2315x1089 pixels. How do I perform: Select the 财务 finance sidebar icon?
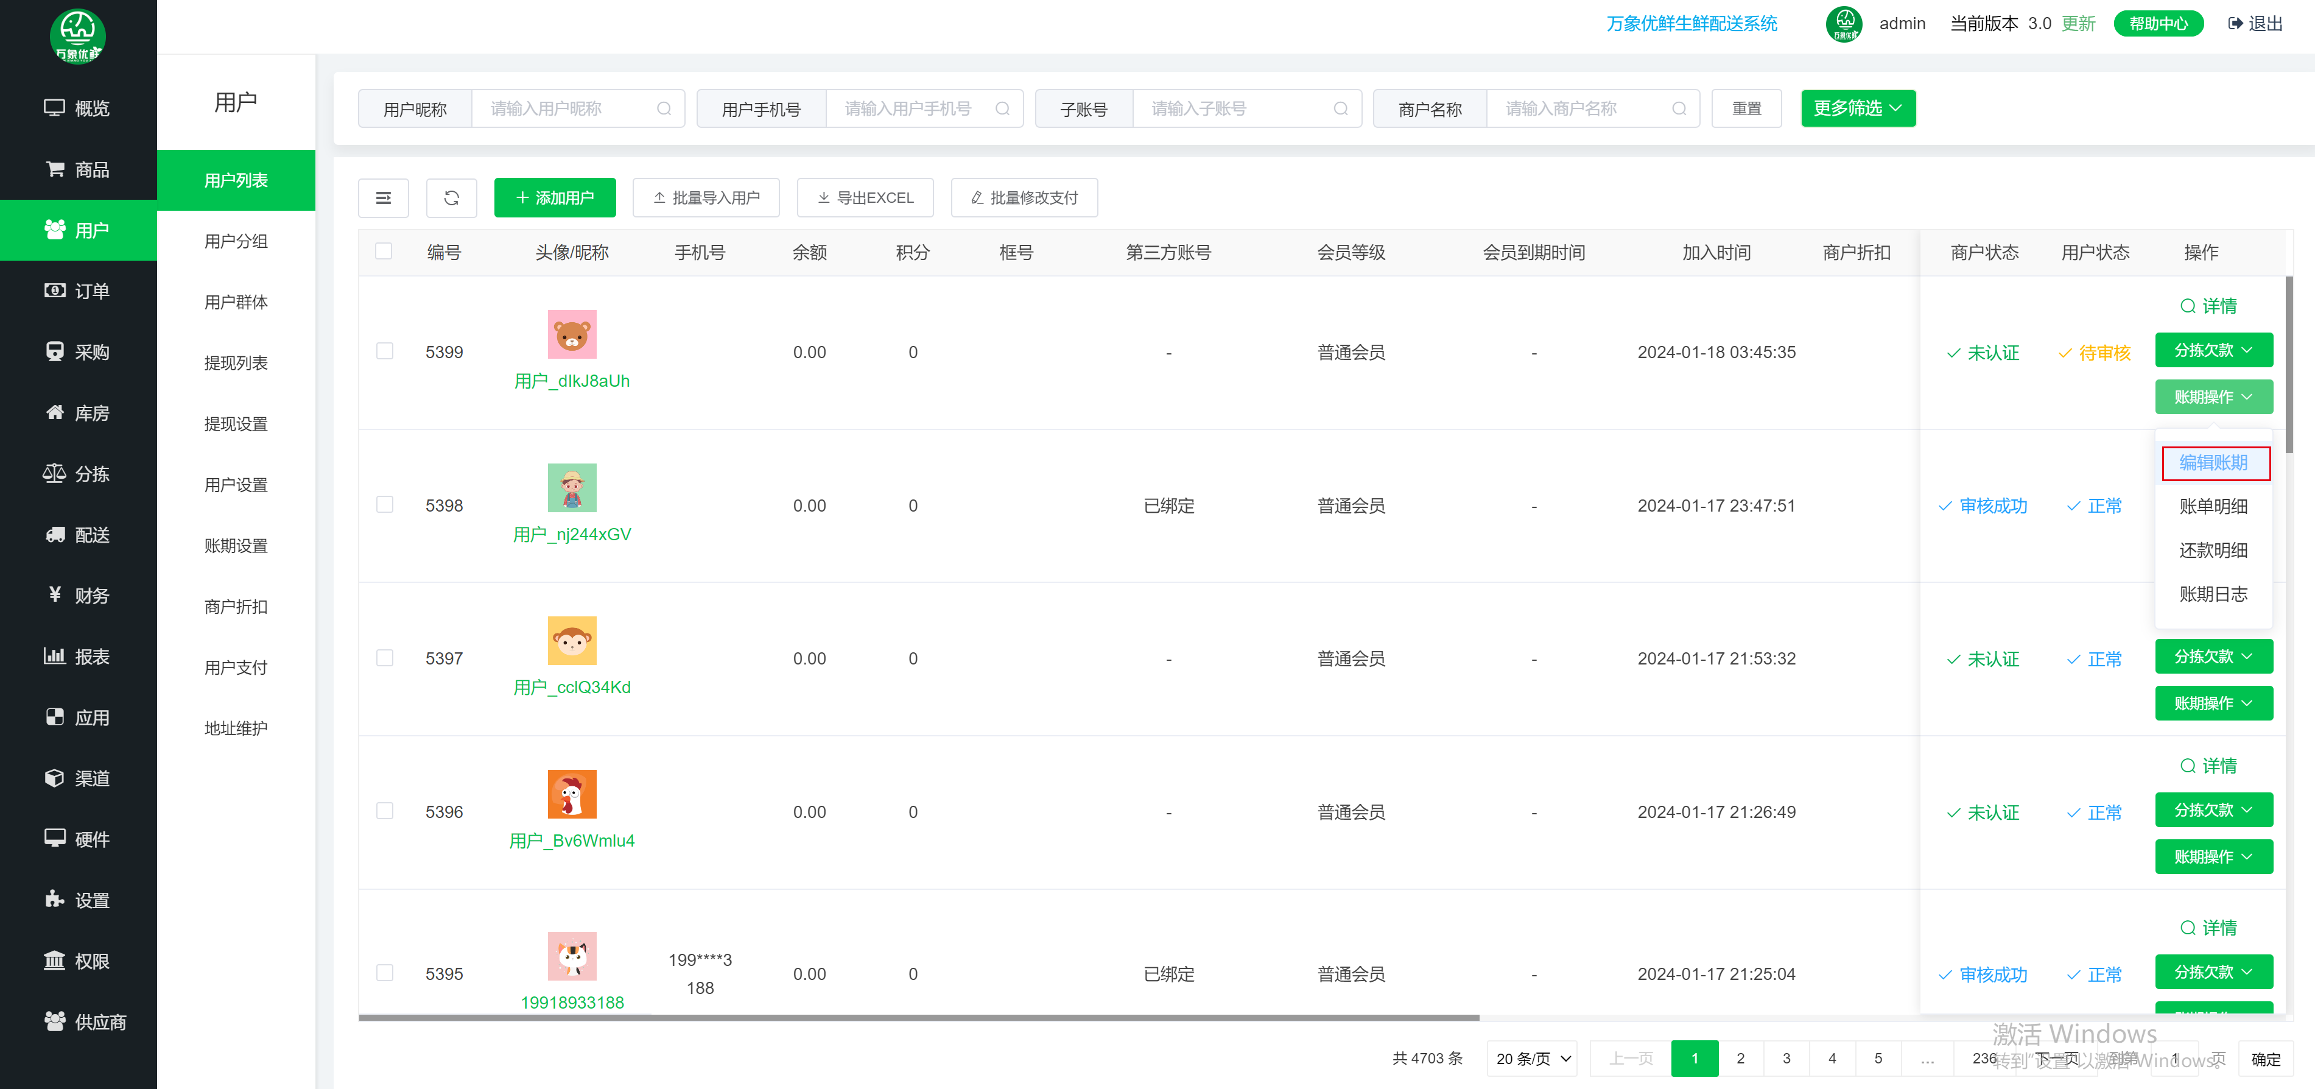tap(78, 594)
